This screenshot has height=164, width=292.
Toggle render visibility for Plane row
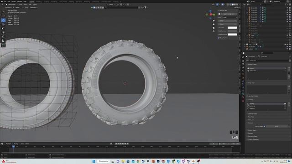pos(290,35)
